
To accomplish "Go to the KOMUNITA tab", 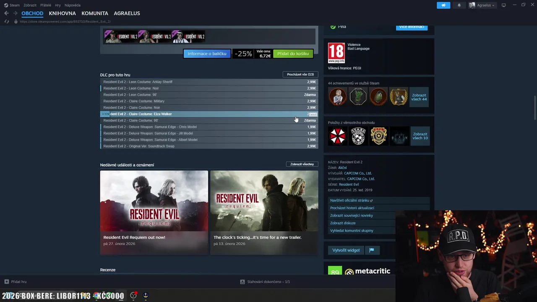I will 95,13.
